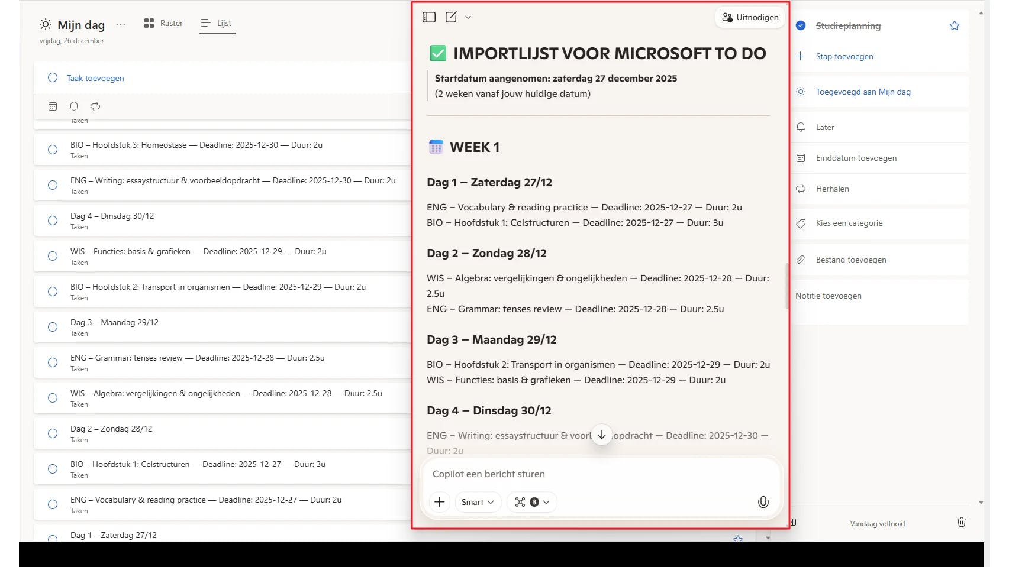Expand the chevron next to the new chat icon
The width and height of the screenshot is (1009, 567).
(x=468, y=17)
